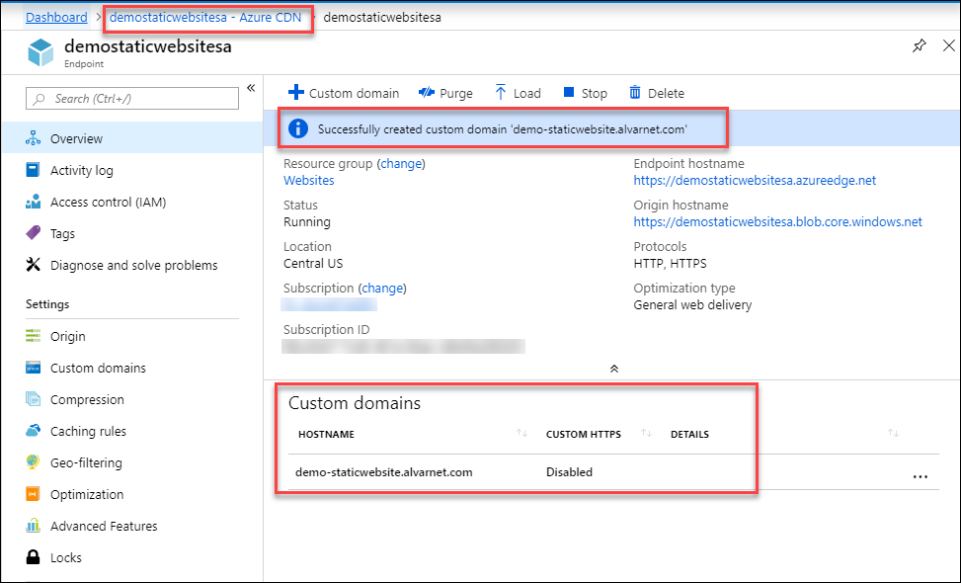
Task: Open the demostaticwebsitea.azureedge.net endpoint hostname link
Action: tap(755, 180)
